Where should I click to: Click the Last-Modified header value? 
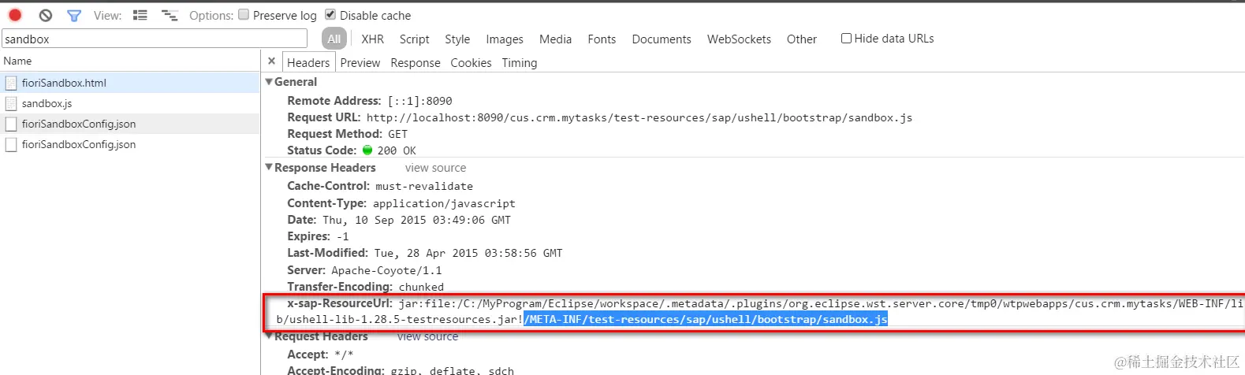pos(468,253)
